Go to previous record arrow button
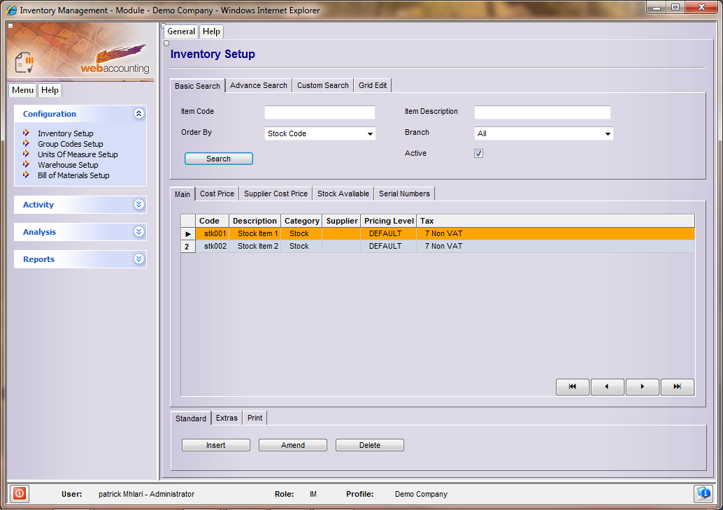The height and width of the screenshot is (510, 723). click(x=607, y=387)
